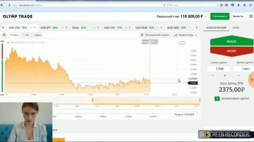Open the chart type settings icon
254x142 pixels.
4,35
